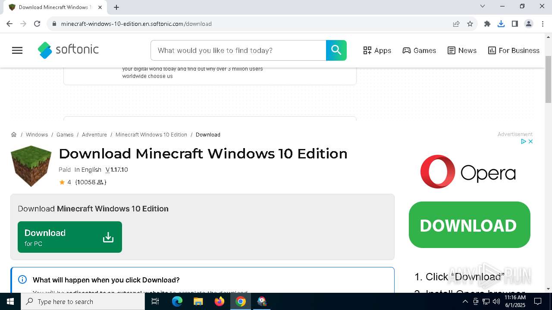
Task: Click the magnifier search button
Action: click(x=336, y=50)
